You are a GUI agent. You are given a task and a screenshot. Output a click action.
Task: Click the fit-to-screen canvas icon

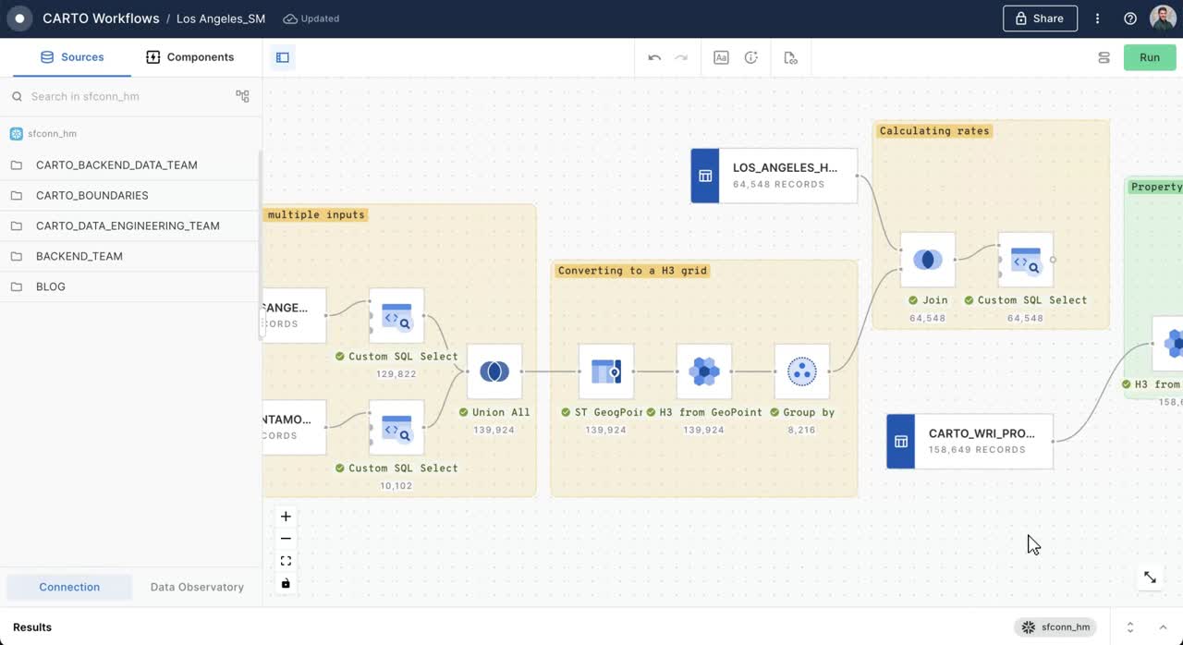click(x=286, y=560)
